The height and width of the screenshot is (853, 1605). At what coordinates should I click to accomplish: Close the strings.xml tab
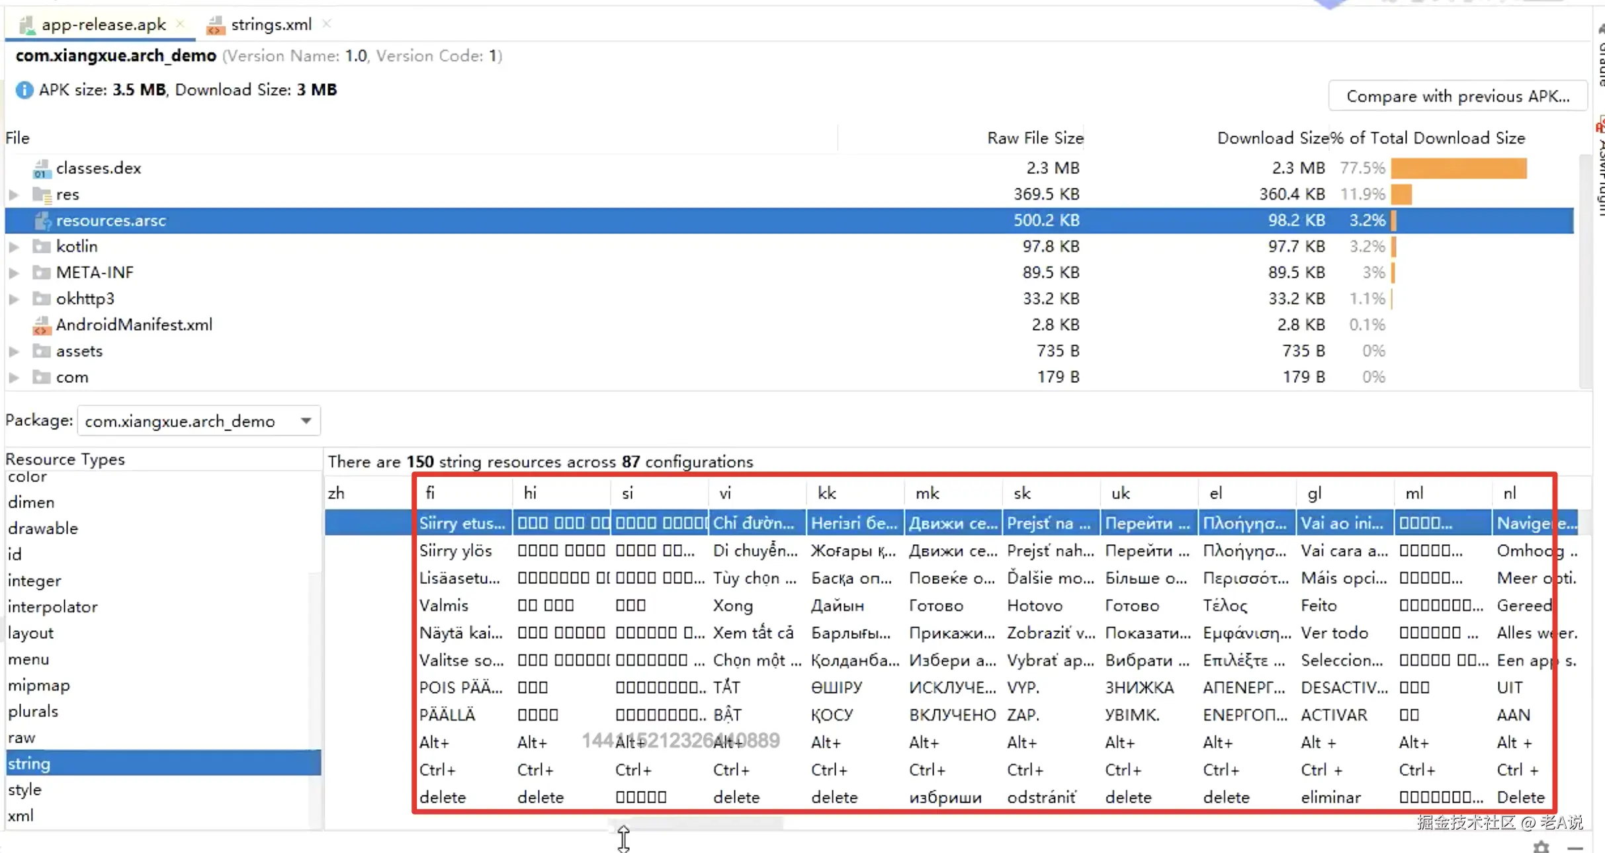pos(327,24)
